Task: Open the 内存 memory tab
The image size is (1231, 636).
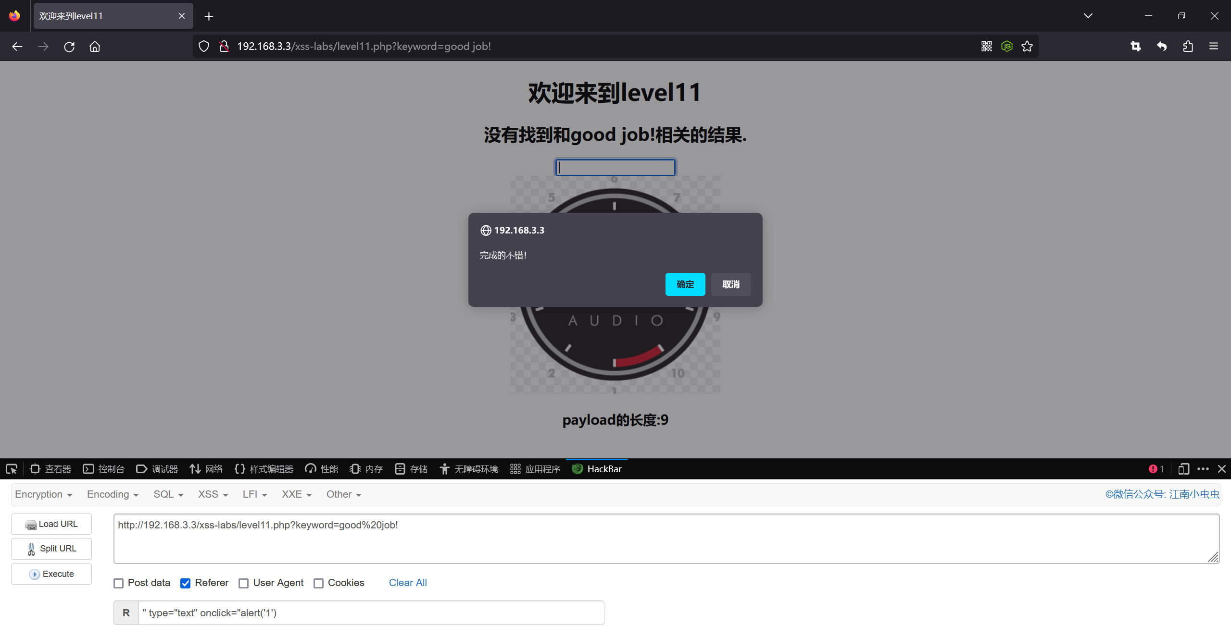Action: coord(366,469)
